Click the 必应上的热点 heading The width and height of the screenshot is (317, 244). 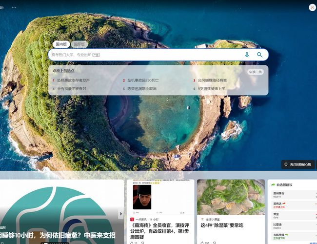pos(63,71)
